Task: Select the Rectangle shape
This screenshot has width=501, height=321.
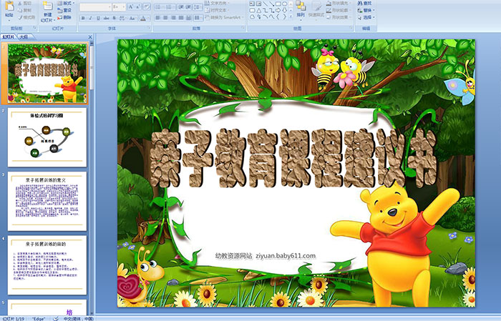Action: pos(278,4)
